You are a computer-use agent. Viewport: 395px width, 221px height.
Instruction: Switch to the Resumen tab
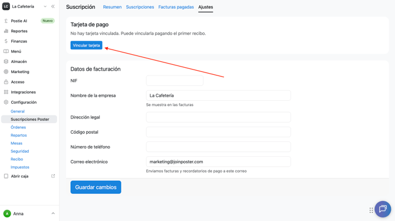(x=112, y=7)
